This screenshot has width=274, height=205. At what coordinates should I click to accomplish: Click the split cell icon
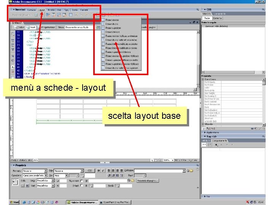tap(27, 186)
